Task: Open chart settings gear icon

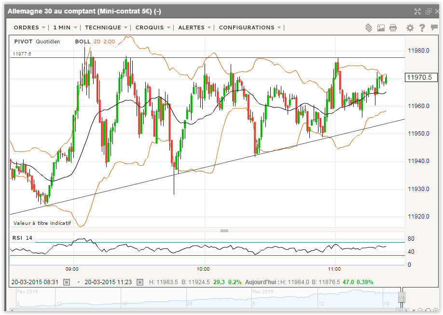Action: click(410, 27)
